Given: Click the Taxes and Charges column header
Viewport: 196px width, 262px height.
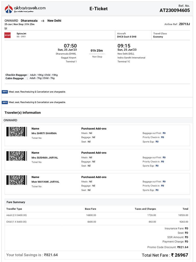Looking at the screenshot, I should [x=145, y=209].
